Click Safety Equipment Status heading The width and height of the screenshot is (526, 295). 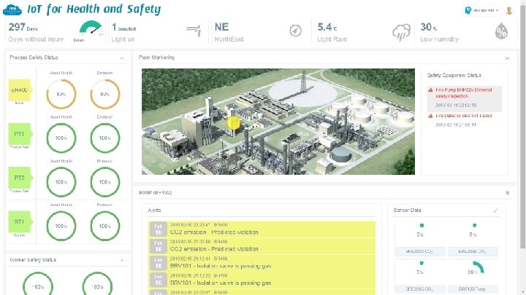click(454, 76)
